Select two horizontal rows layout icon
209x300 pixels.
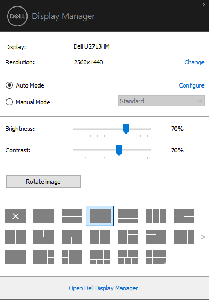coord(72,216)
